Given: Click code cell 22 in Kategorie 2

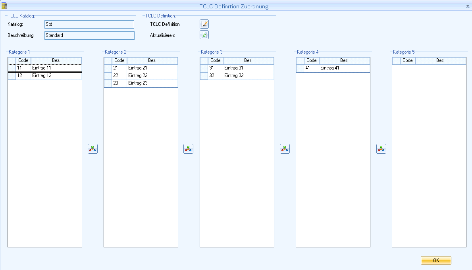Looking at the screenshot, I should click(119, 75).
